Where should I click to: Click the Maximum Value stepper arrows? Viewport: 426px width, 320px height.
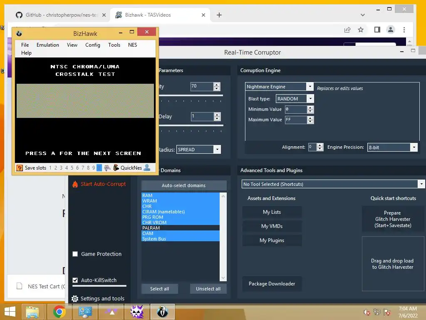tap(310, 120)
